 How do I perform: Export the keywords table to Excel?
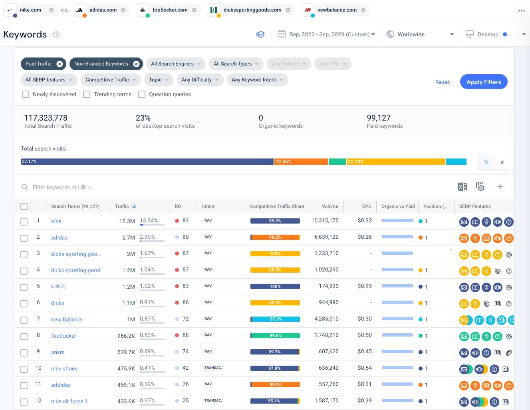point(462,186)
